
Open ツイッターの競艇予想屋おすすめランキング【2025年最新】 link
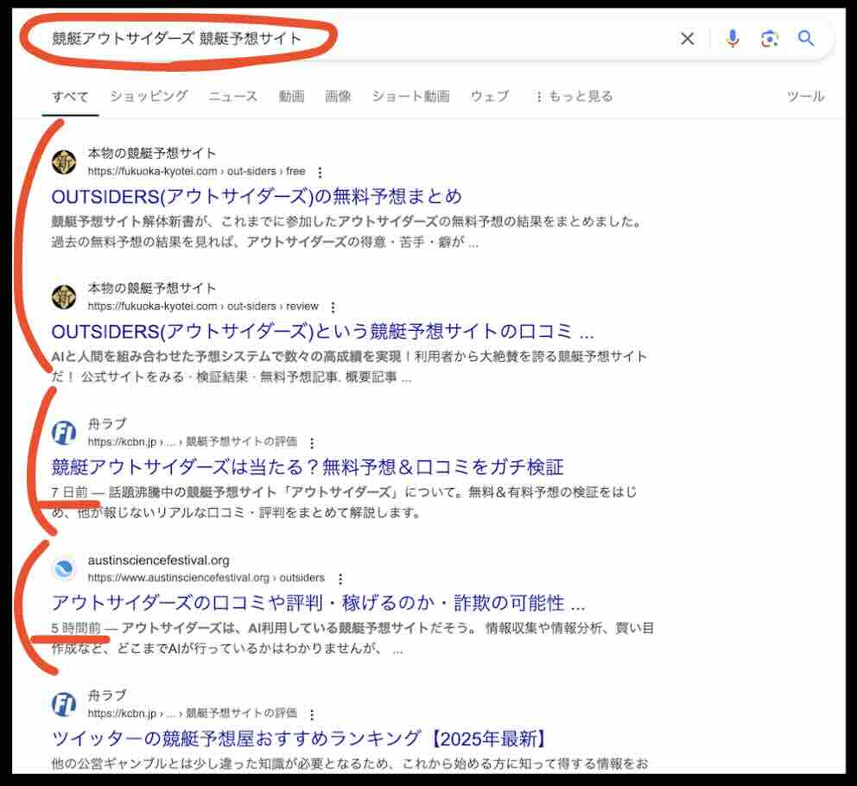300,738
